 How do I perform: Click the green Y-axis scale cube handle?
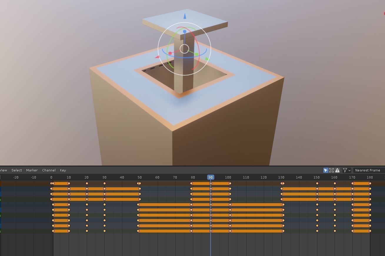(x=196, y=54)
